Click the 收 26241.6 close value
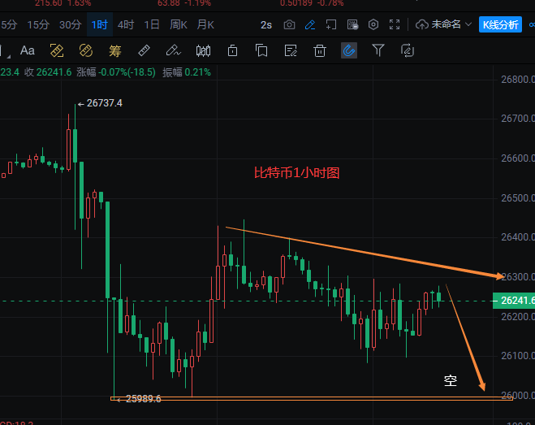The height and width of the screenshot is (425, 535). click(x=48, y=72)
